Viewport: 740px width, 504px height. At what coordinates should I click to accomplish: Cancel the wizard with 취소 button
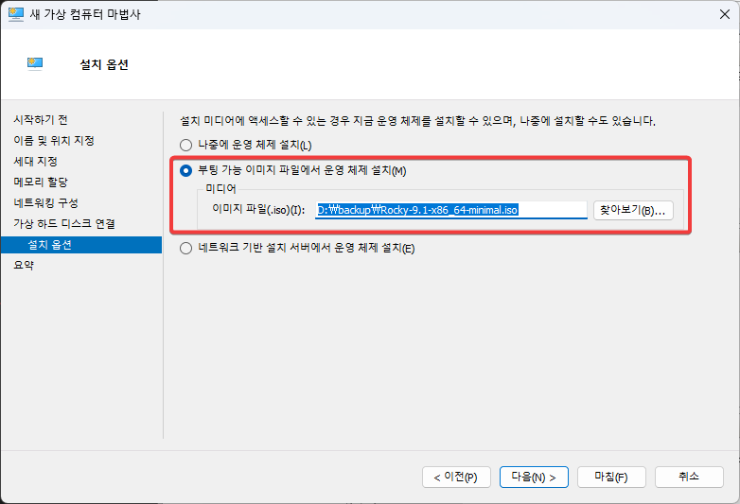pos(688,477)
